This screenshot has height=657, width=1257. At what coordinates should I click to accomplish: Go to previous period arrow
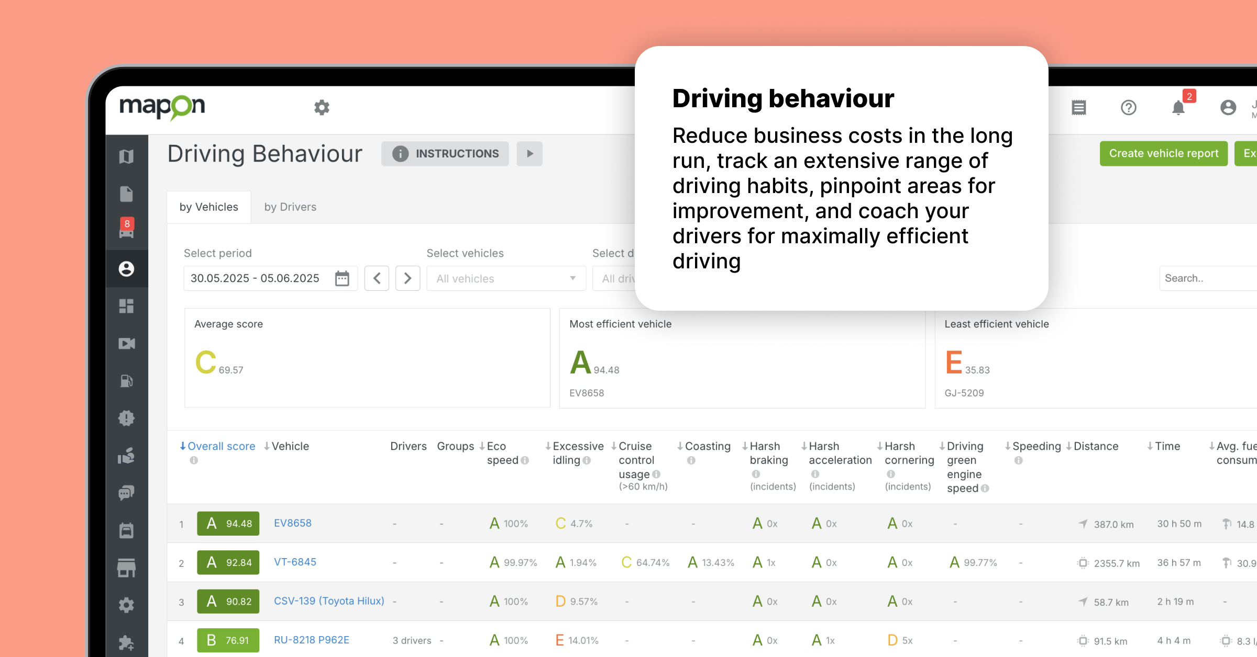pyautogui.click(x=377, y=278)
